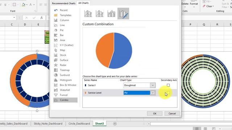Click the Delete button in Cells group

[x=185, y=4]
